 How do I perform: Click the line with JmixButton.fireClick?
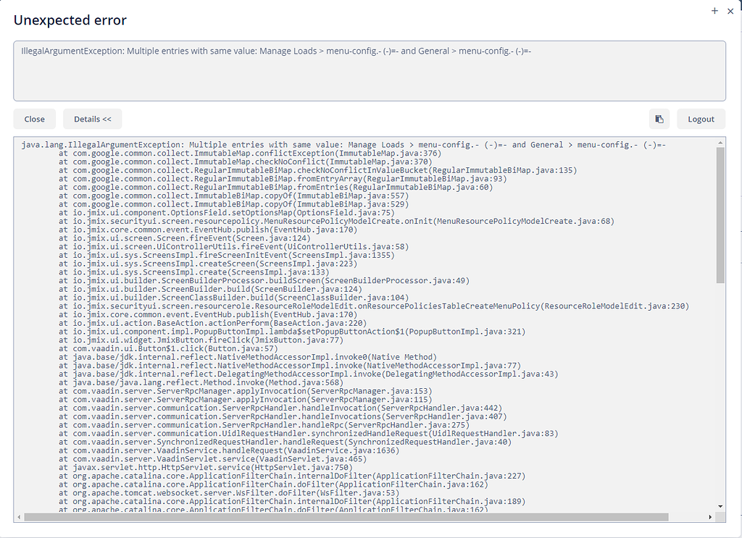pyautogui.click(x=201, y=340)
